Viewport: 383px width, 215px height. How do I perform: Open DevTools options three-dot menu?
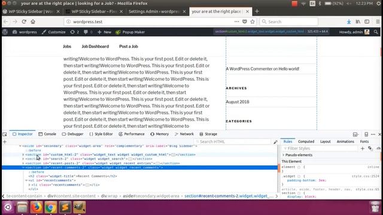point(373,134)
